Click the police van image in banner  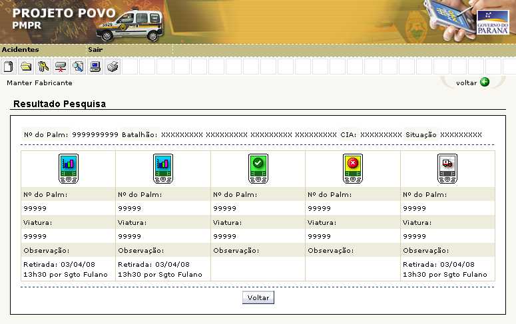(129, 25)
